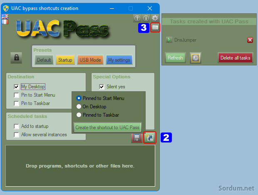Click the create shortcut arrow icon
The height and width of the screenshot is (195, 258).
[x=149, y=137]
